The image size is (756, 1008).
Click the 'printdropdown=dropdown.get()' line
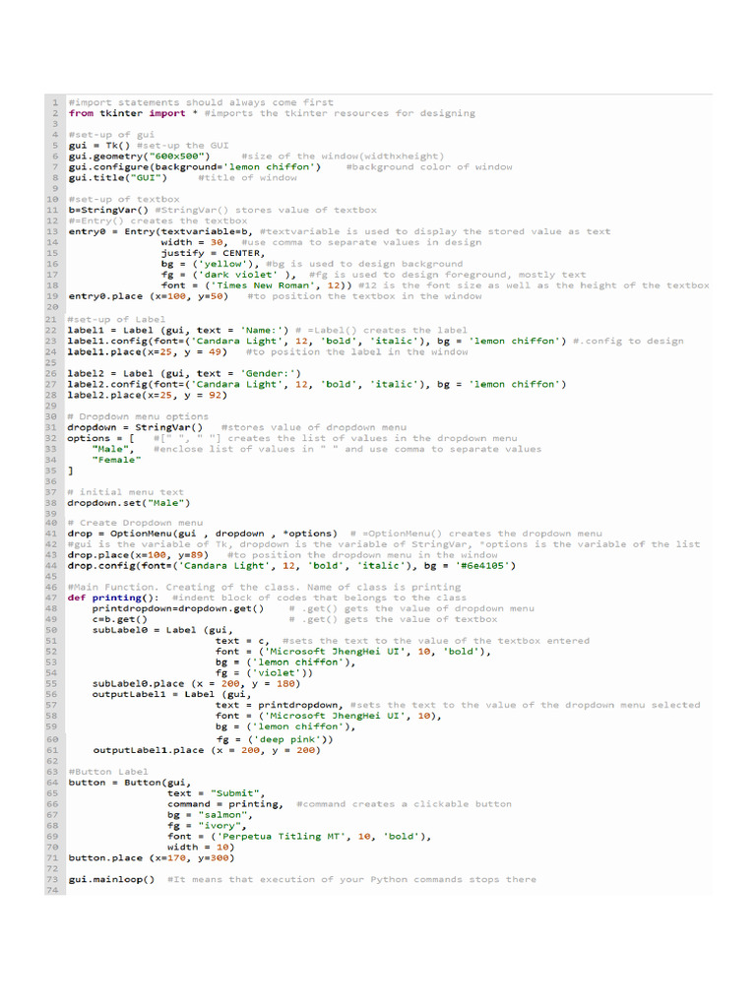178,608
